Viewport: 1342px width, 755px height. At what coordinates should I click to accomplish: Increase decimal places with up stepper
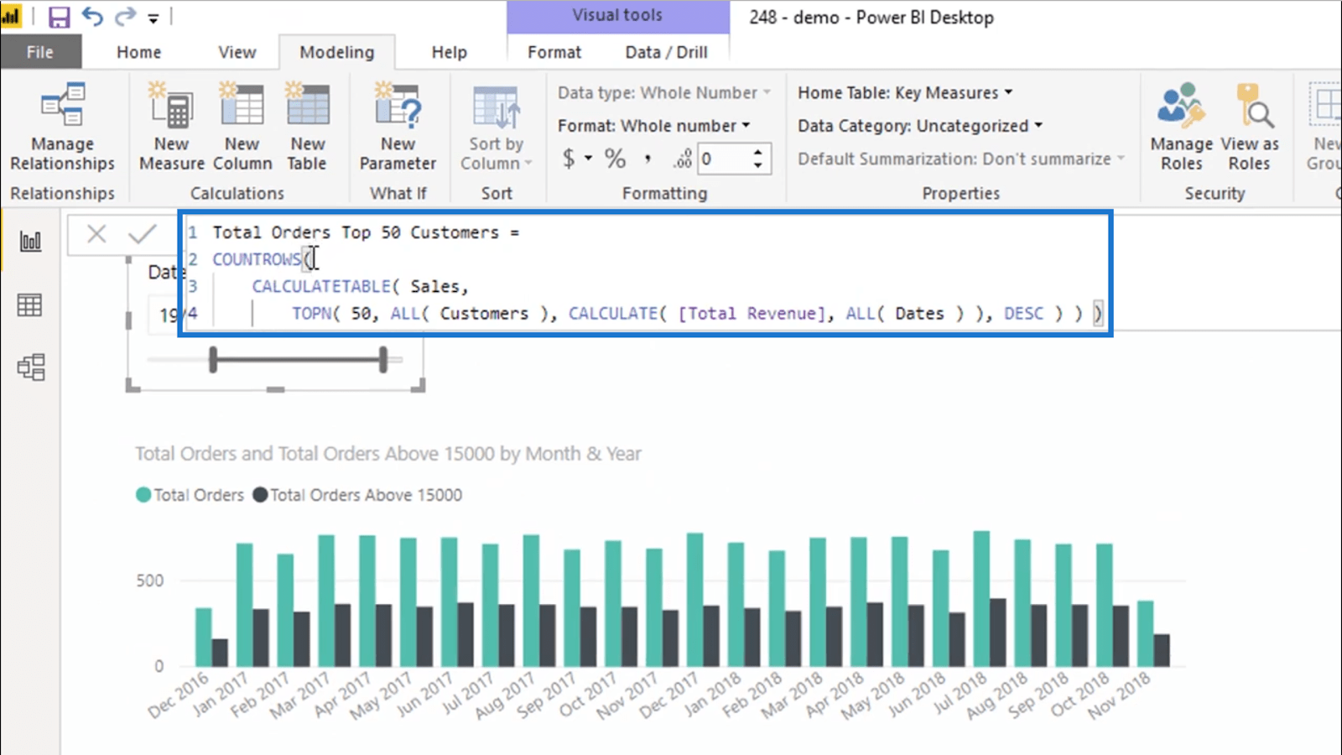(758, 153)
